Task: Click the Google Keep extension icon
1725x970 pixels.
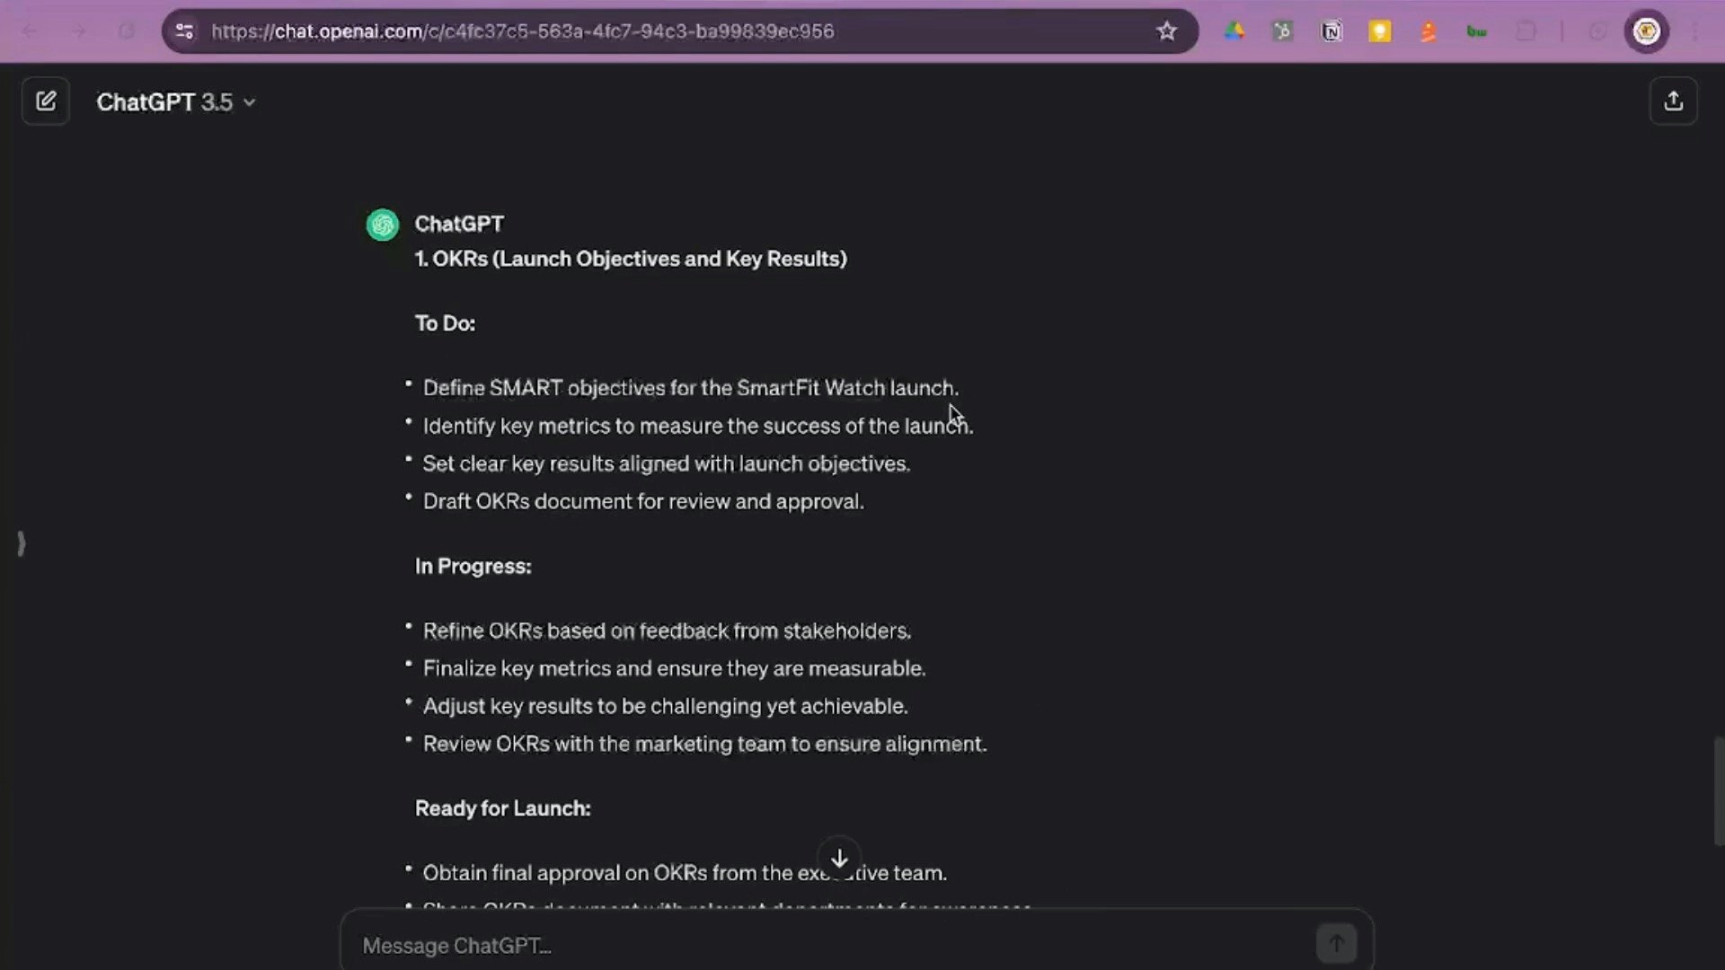Action: pos(1379,31)
